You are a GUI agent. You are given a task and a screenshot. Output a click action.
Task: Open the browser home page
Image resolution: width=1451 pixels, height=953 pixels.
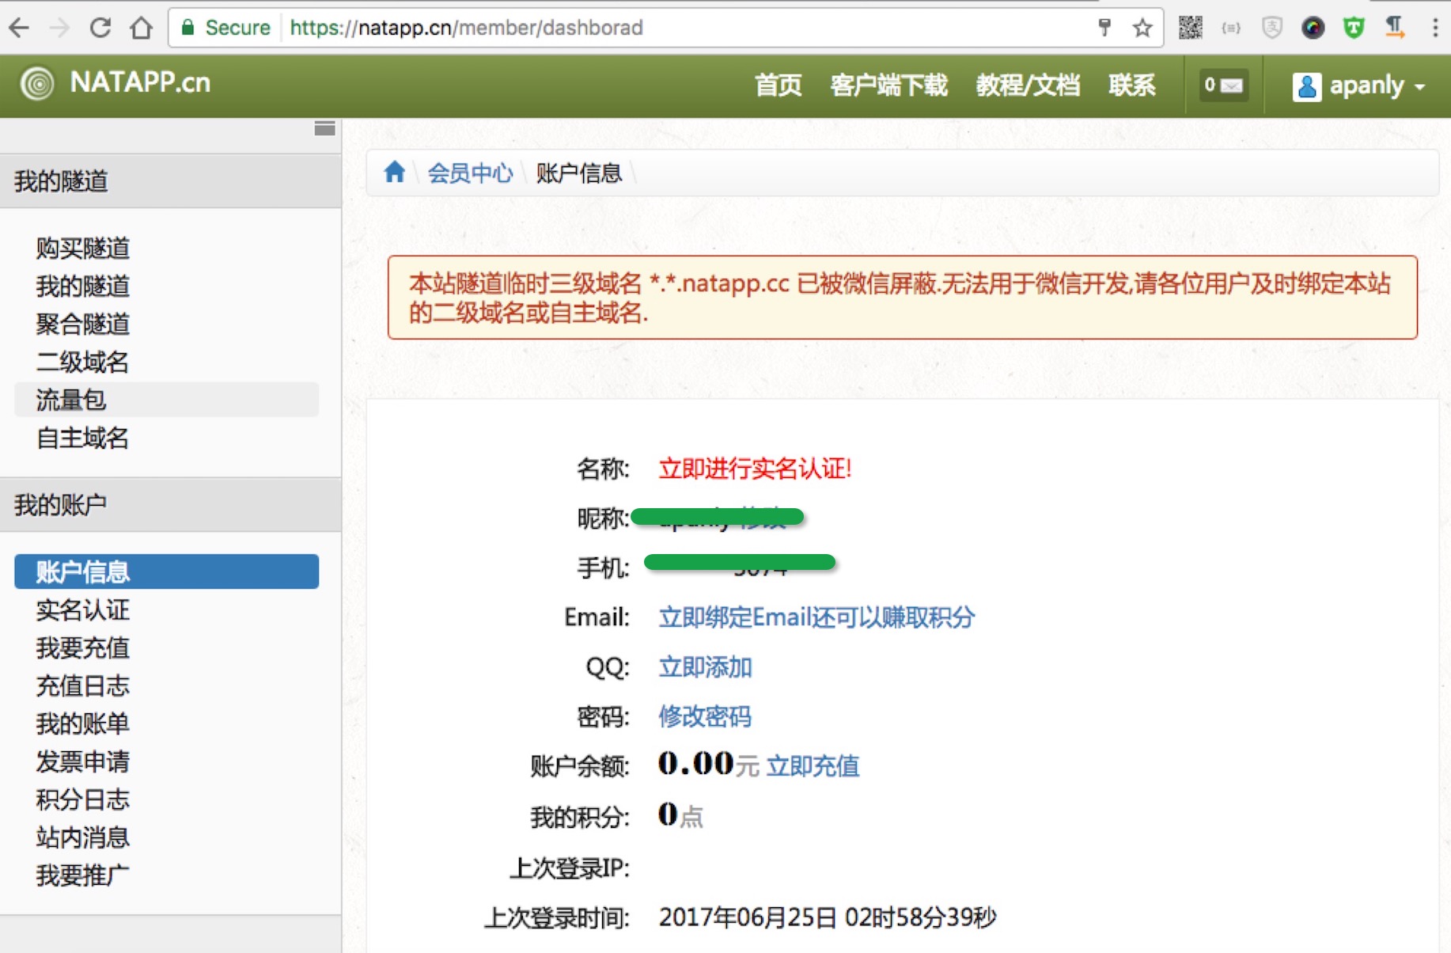(x=142, y=28)
